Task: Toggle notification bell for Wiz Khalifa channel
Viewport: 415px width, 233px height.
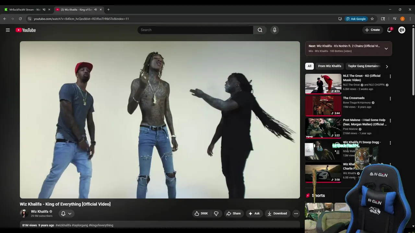Action: click(x=66, y=214)
